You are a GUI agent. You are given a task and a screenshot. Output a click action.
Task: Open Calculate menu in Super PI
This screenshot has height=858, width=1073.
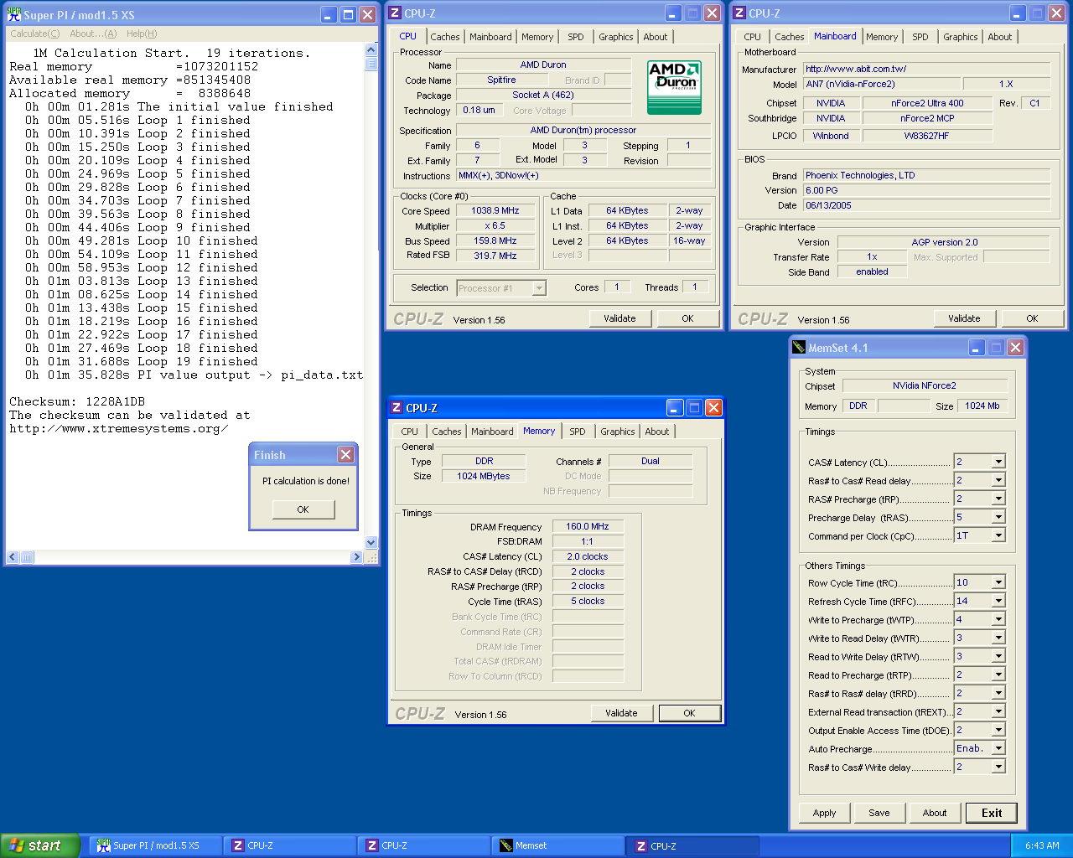[34, 34]
